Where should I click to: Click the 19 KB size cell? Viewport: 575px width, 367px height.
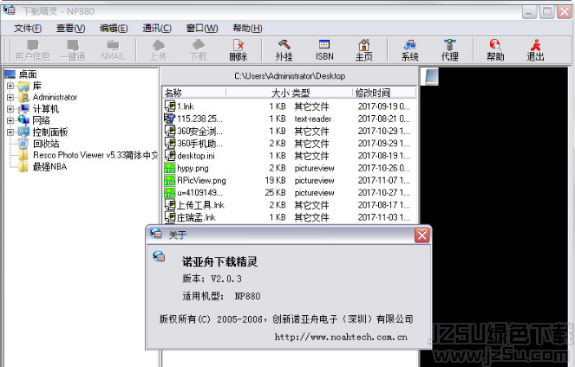pyautogui.click(x=275, y=180)
